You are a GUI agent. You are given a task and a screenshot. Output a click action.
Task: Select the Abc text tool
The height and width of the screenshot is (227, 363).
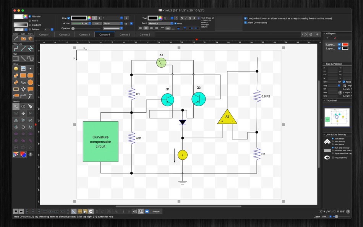tap(23, 83)
